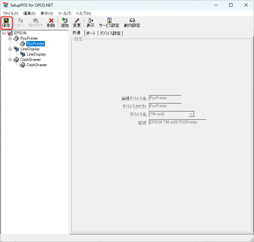Open the 表示 (View) toolbar dropdown

90,23
